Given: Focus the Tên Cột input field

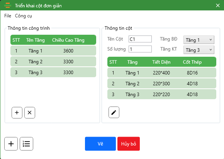Looking at the screenshot, I should coord(140,39).
